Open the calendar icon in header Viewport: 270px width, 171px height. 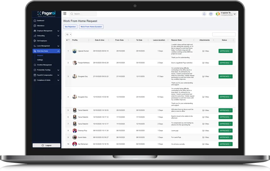click(x=211, y=14)
